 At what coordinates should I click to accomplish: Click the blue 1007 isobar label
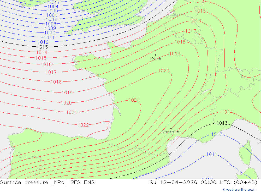pos(52,20)
